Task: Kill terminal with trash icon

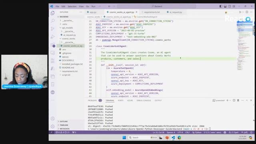Action: [x=238, y=100]
